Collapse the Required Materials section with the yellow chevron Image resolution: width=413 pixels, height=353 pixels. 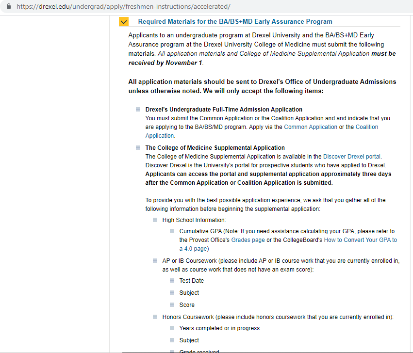(124, 22)
